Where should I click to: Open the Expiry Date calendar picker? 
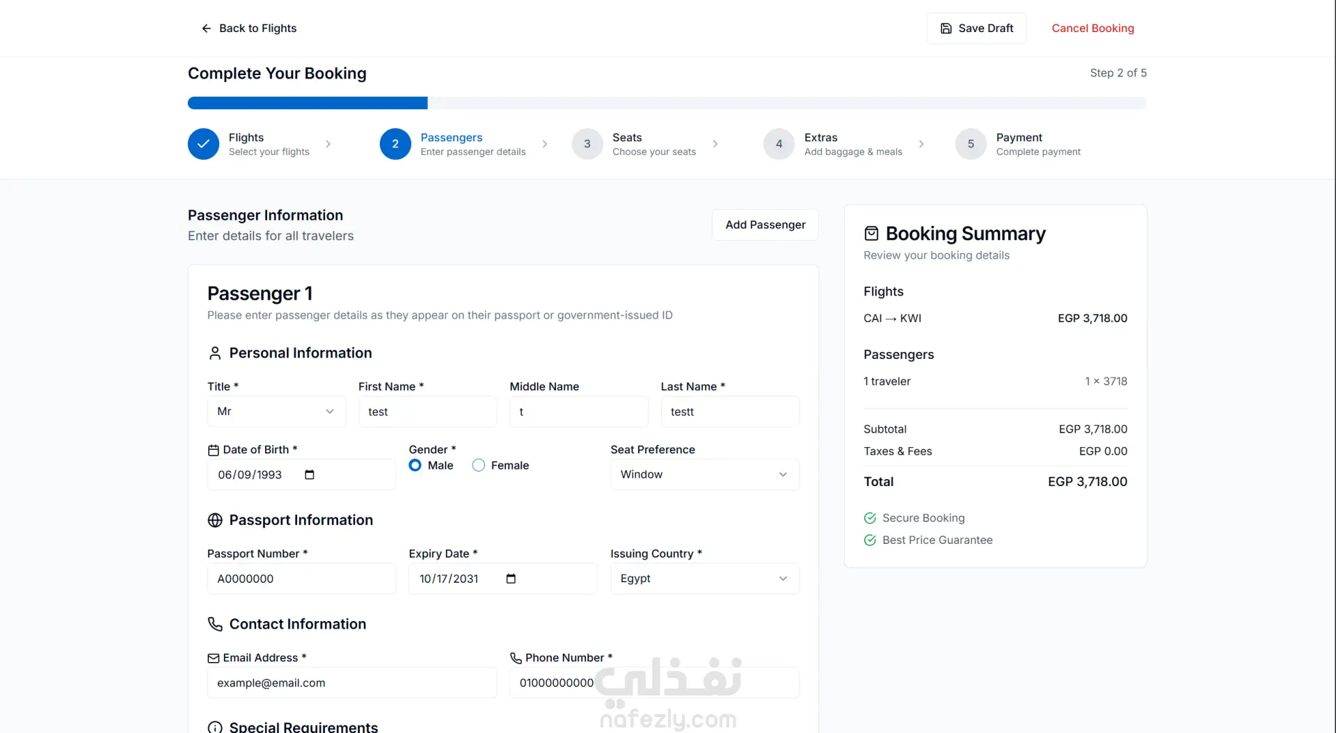[x=511, y=579]
